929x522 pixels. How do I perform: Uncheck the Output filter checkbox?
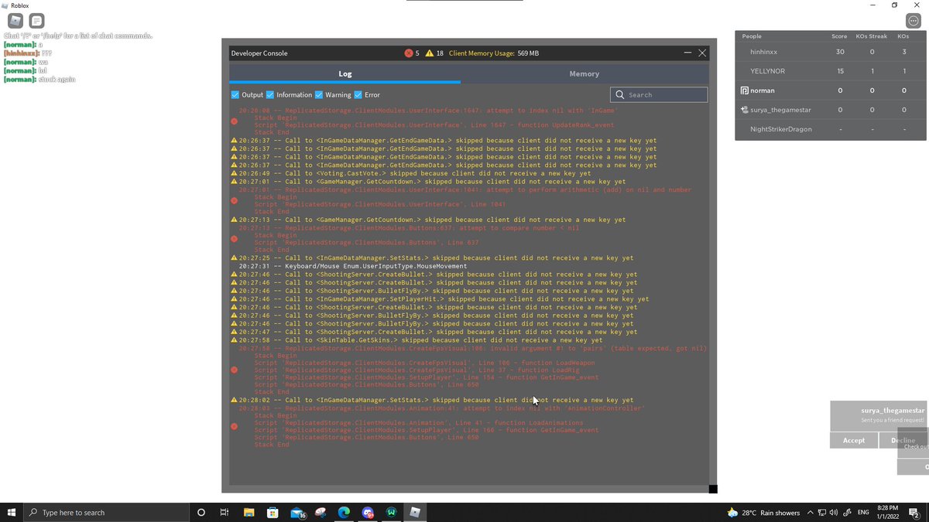[x=235, y=95]
